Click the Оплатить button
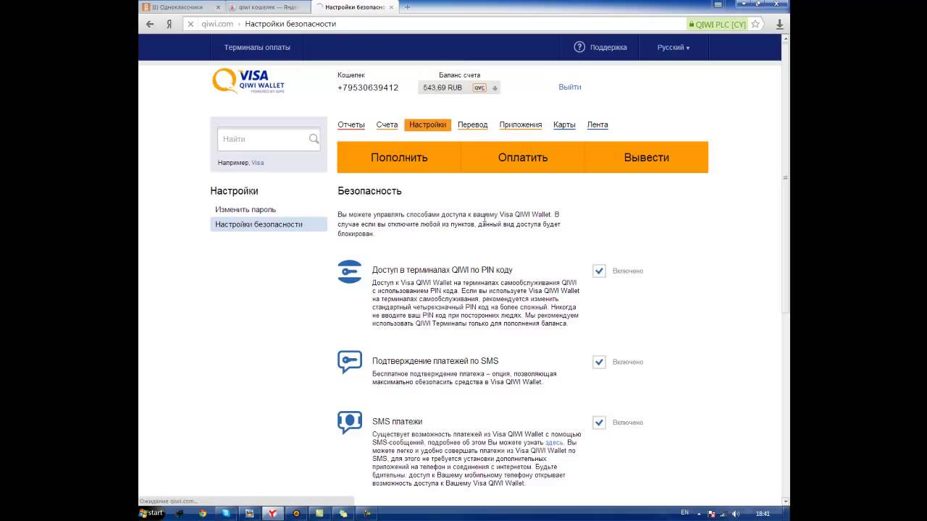927x521 pixels. 523,157
